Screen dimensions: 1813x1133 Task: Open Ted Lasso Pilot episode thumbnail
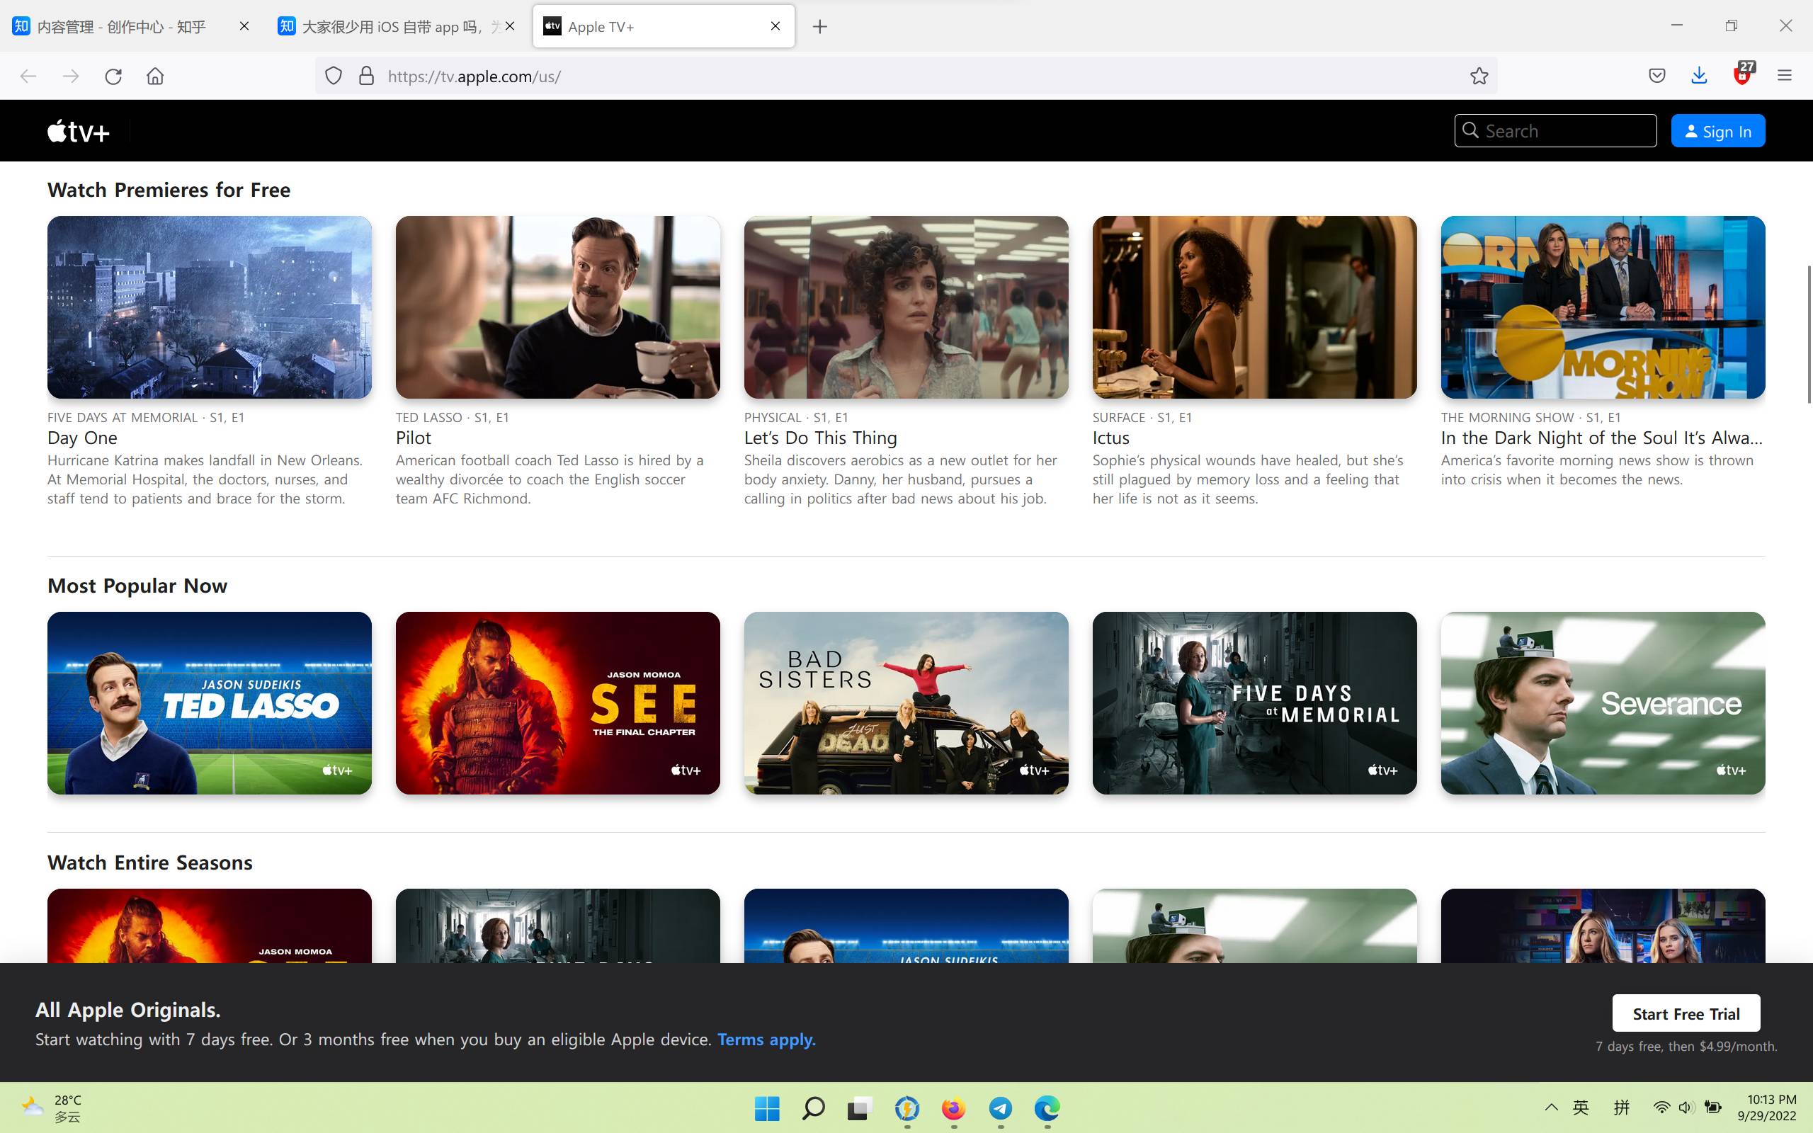point(557,307)
